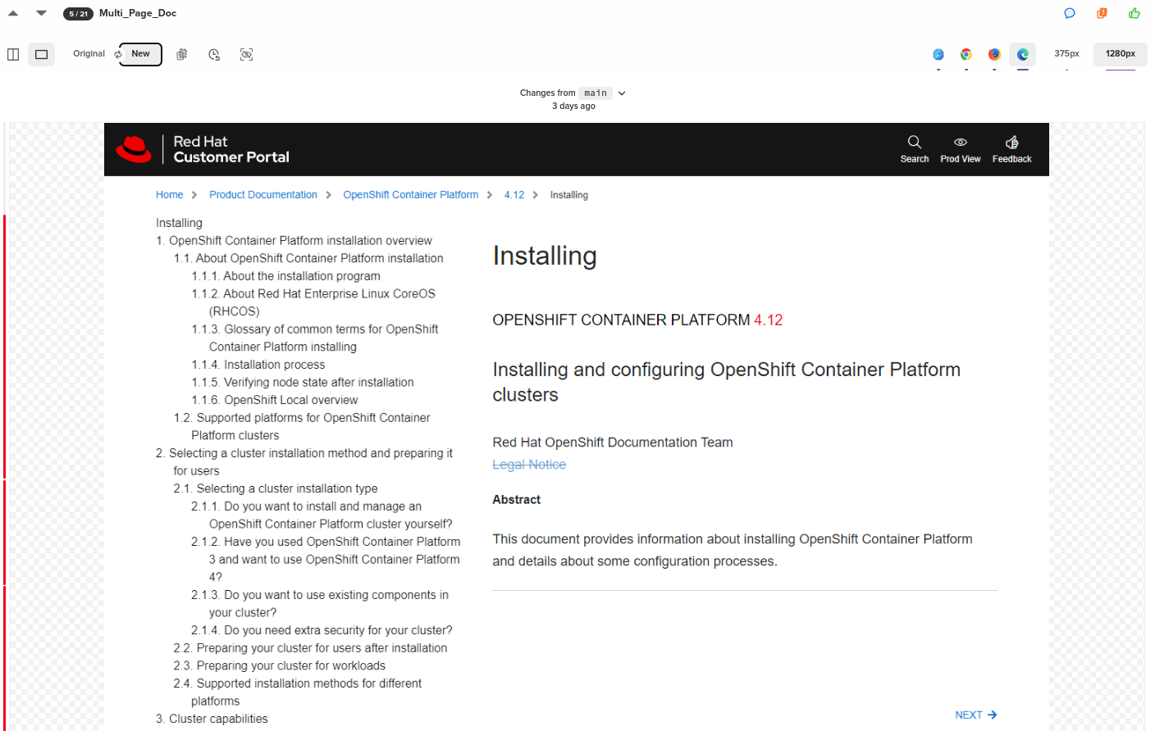Open the Legal Notice link
Viewport: 1155px width, 731px height.
529,465
